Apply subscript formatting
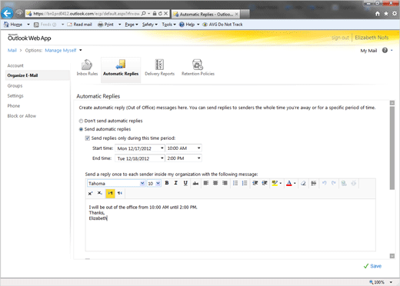 click(100, 193)
